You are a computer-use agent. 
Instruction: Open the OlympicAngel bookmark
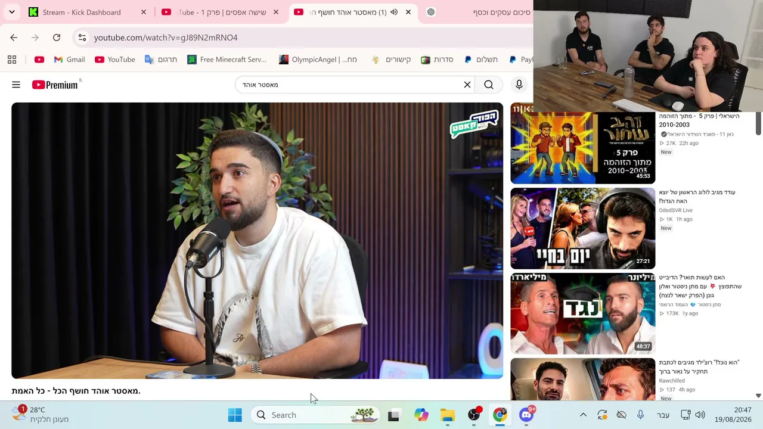(318, 60)
